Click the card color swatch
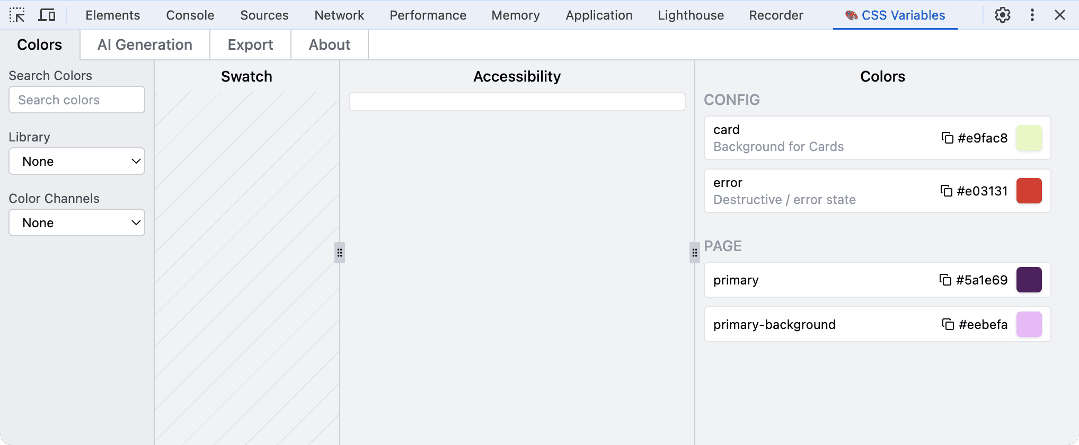1079x445 pixels. pos(1029,138)
